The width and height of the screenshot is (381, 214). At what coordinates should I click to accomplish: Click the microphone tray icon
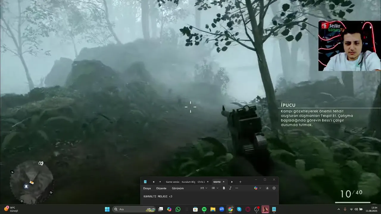click(x=345, y=209)
